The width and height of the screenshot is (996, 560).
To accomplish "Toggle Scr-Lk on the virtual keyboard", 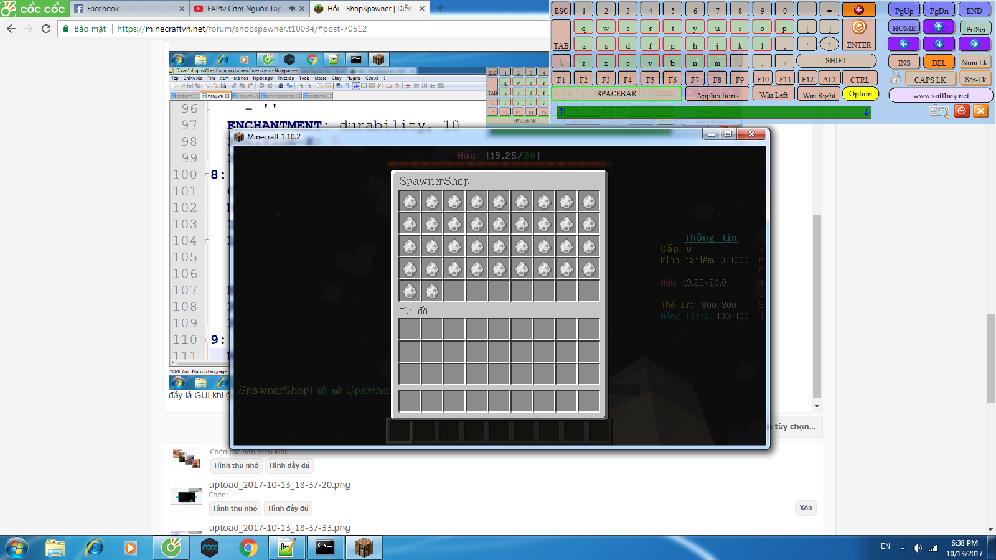I will [x=975, y=79].
